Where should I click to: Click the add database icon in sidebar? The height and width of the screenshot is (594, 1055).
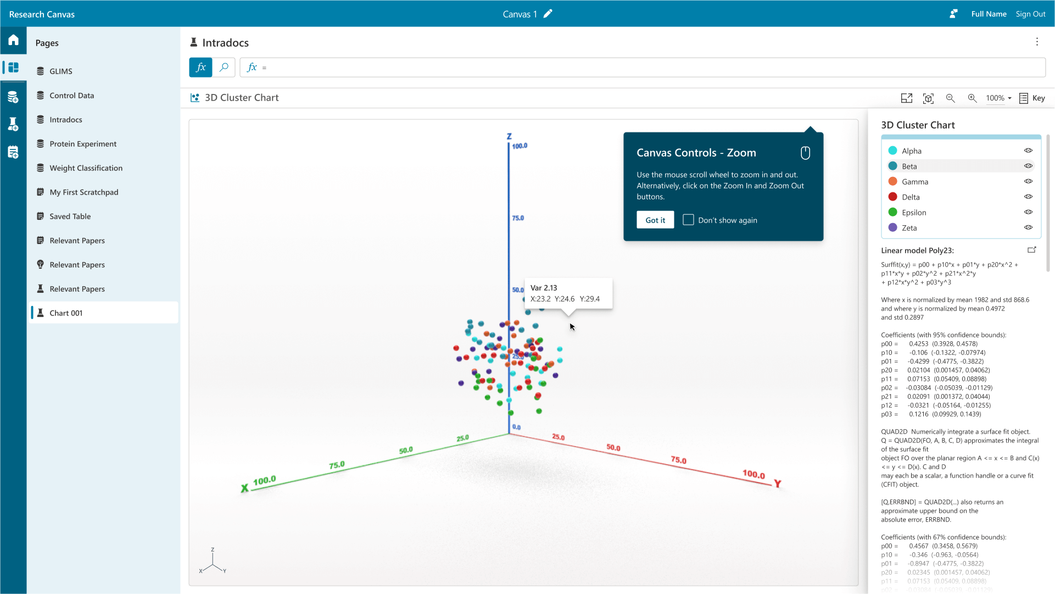tap(13, 97)
